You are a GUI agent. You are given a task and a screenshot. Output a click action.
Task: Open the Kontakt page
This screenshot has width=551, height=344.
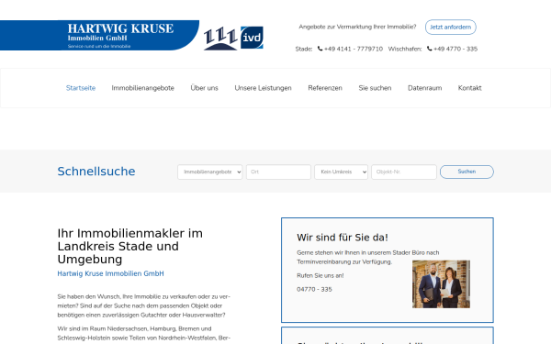pyautogui.click(x=470, y=88)
